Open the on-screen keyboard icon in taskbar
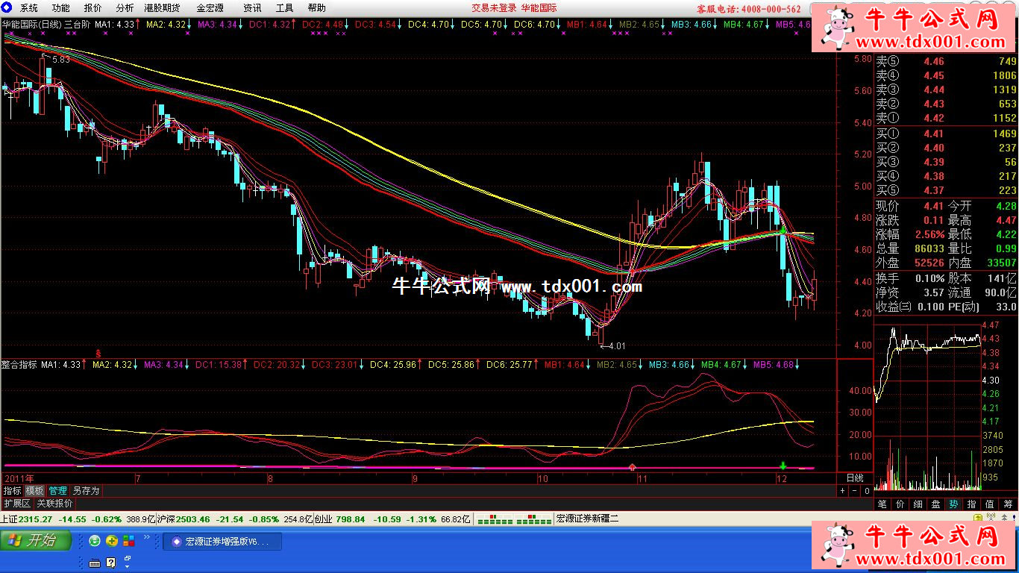 click(95, 562)
